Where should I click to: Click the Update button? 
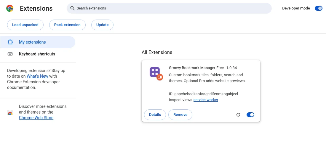tap(102, 25)
